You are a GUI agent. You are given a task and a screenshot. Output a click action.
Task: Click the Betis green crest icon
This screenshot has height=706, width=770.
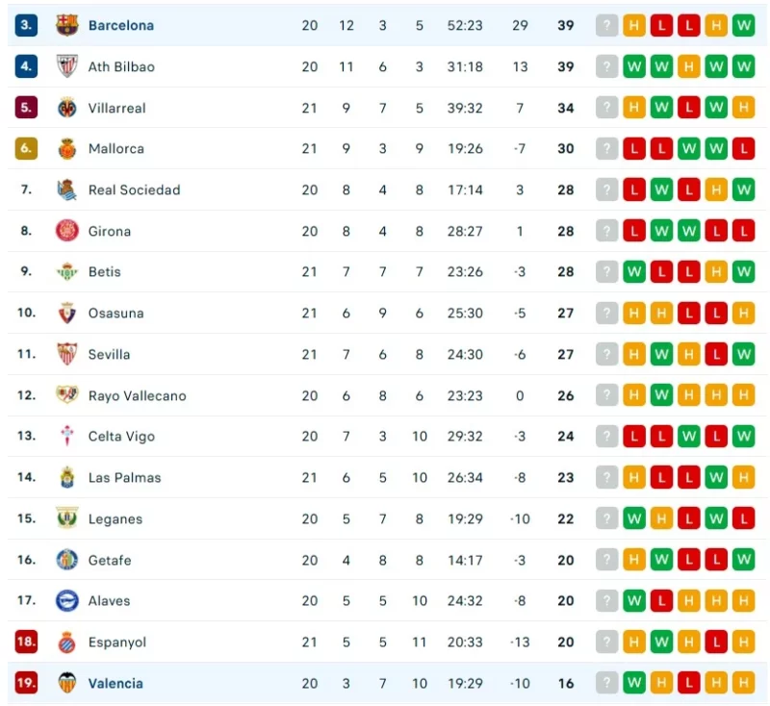[66, 272]
